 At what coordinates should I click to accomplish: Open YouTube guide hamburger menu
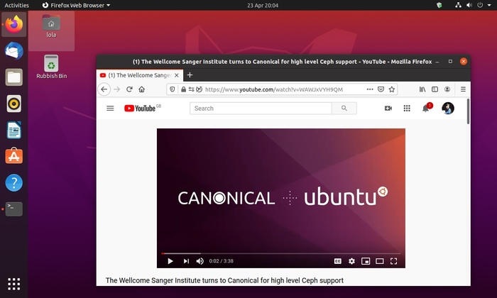(110, 109)
